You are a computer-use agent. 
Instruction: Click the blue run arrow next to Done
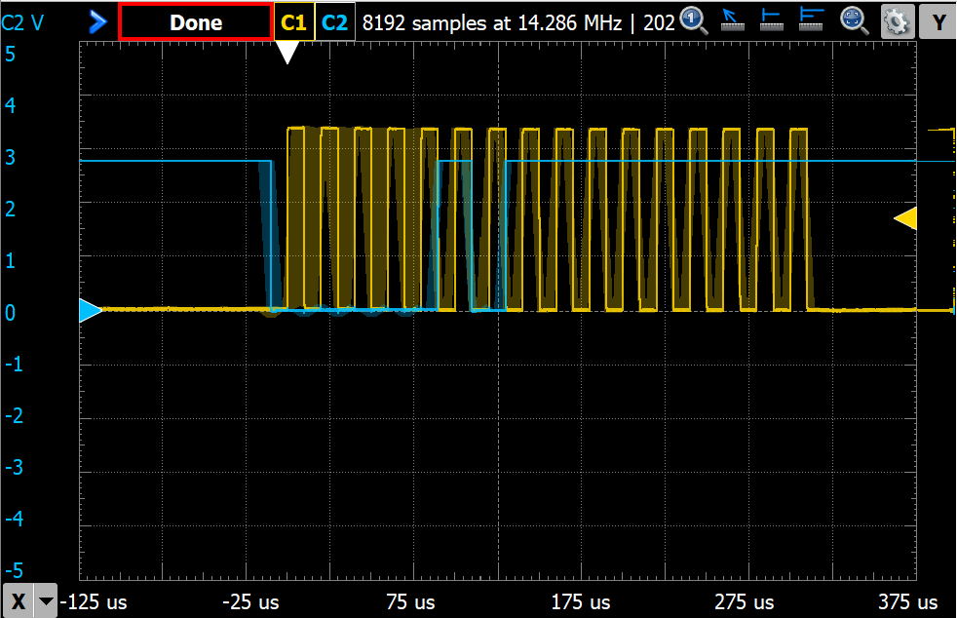click(97, 22)
